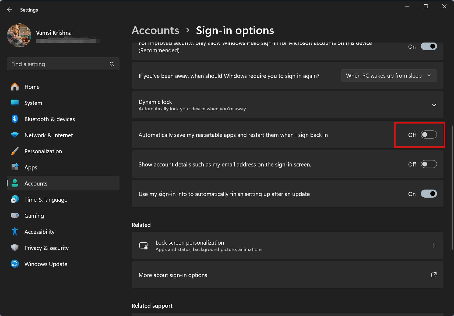The image size is (454, 316).
Task: Click the Personalization paintbrush icon
Action: coord(15,151)
